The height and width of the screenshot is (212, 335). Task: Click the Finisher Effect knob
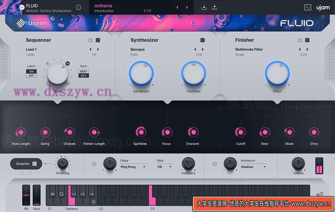coord(277,74)
